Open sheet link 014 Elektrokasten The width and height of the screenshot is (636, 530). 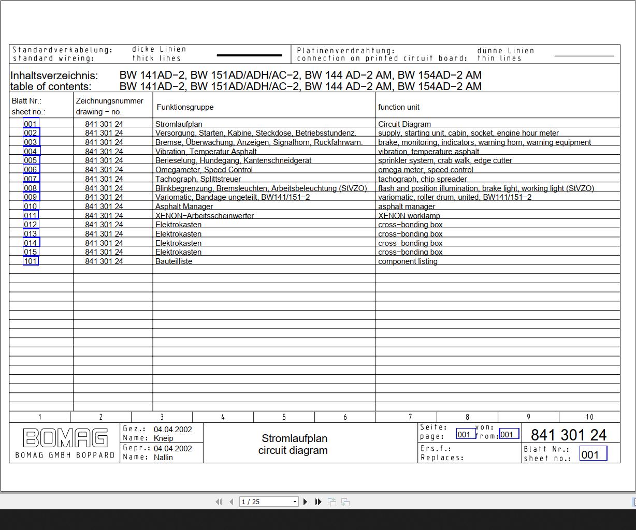click(31, 243)
